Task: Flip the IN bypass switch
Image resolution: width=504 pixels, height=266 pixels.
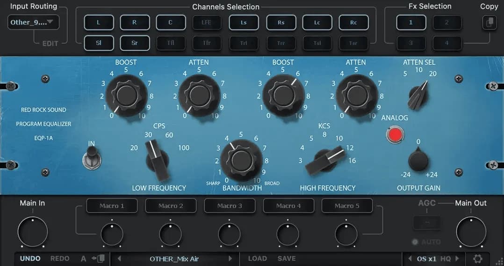Action: click(x=92, y=157)
